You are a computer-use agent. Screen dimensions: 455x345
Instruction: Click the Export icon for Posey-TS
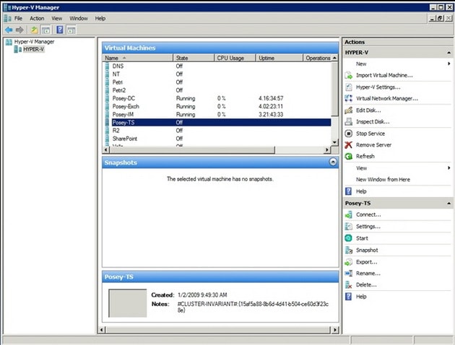(349, 262)
